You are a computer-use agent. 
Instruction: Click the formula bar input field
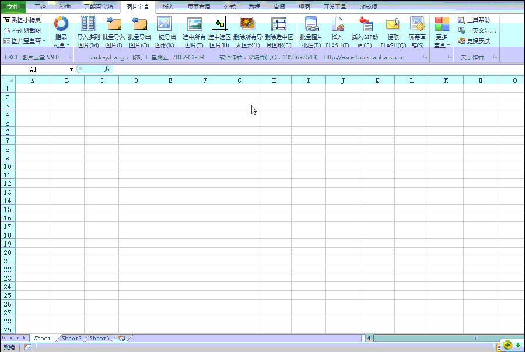315,69
